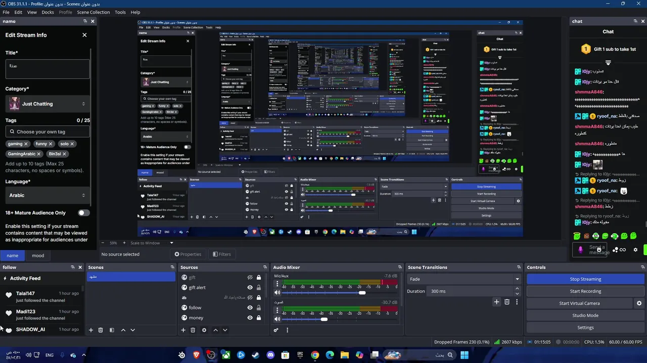Remove the GamingArabic tag
Viewport: 647px width, 363px height.
39,154
